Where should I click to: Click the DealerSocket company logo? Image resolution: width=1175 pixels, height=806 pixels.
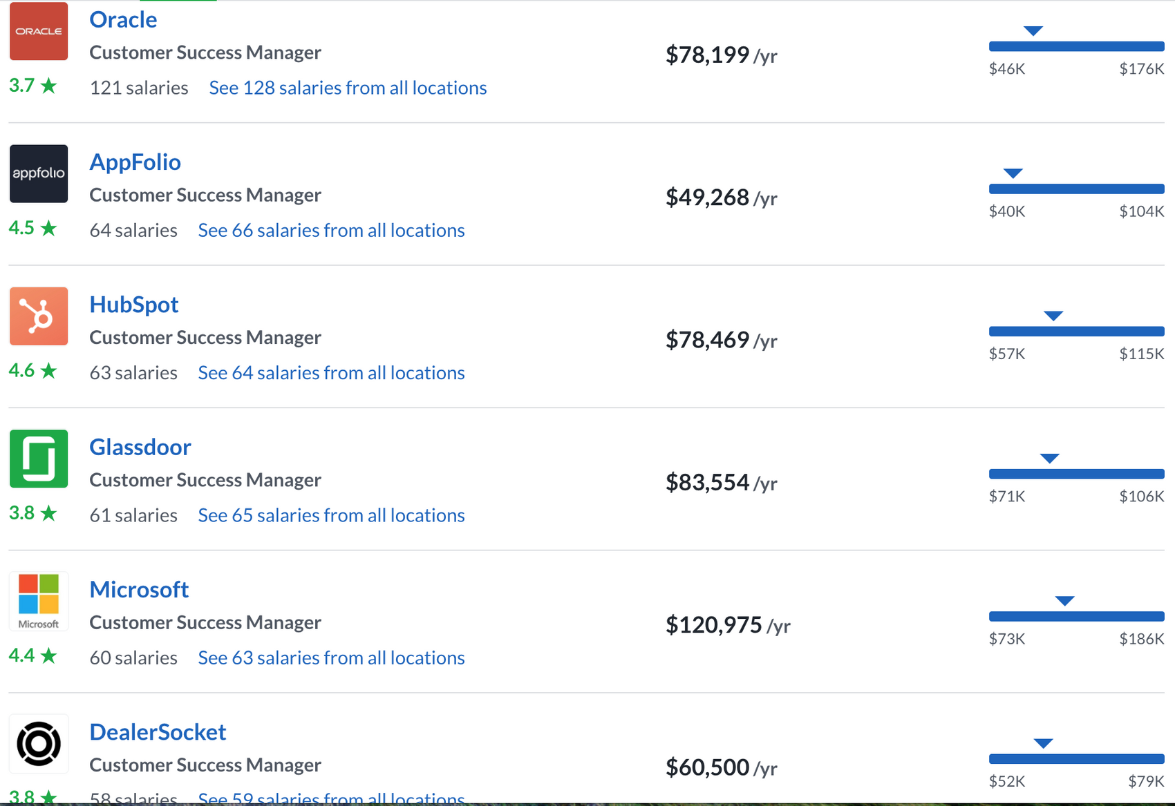[x=39, y=744]
